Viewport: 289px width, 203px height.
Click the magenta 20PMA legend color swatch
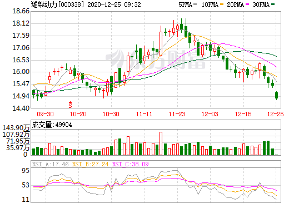(x=247, y=4)
